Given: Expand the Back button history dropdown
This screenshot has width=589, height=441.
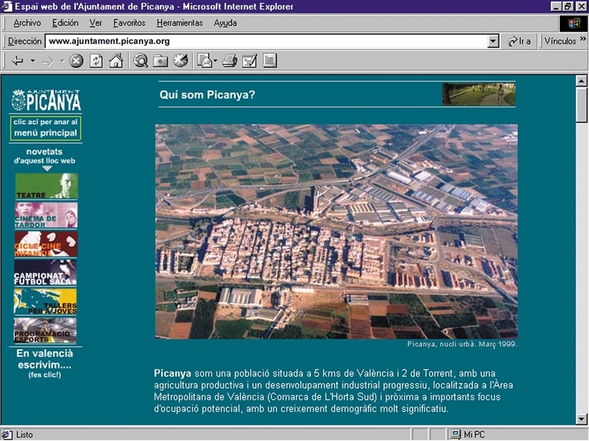Looking at the screenshot, I should tap(33, 61).
